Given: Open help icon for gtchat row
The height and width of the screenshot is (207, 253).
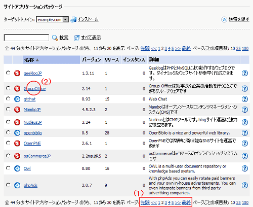Looking at the screenshot, I should click(x=245, y=99).
